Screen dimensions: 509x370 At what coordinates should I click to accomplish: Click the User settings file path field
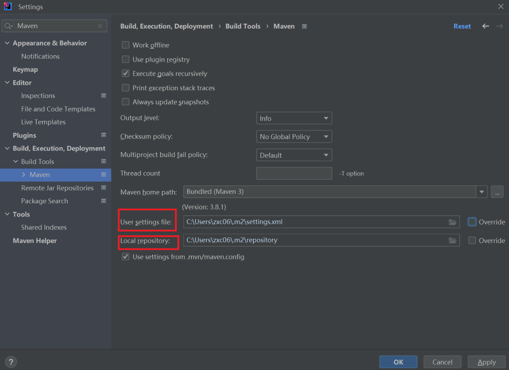[321, 222]
